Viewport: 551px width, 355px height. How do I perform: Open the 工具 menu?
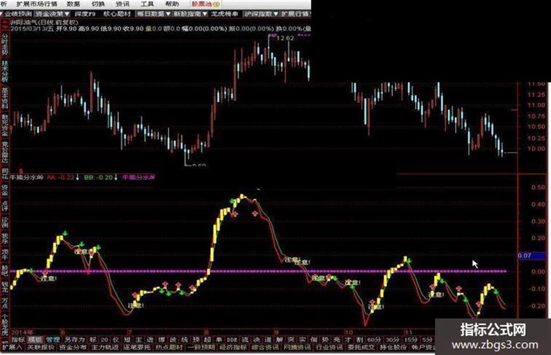(148, 4)
